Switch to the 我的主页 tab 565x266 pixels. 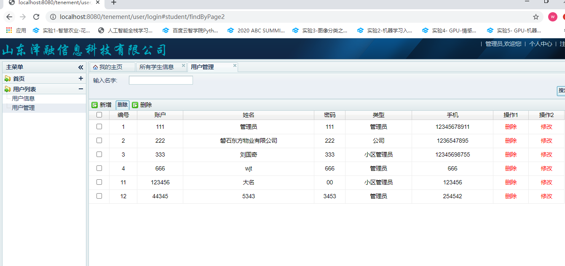click(111, 67)
